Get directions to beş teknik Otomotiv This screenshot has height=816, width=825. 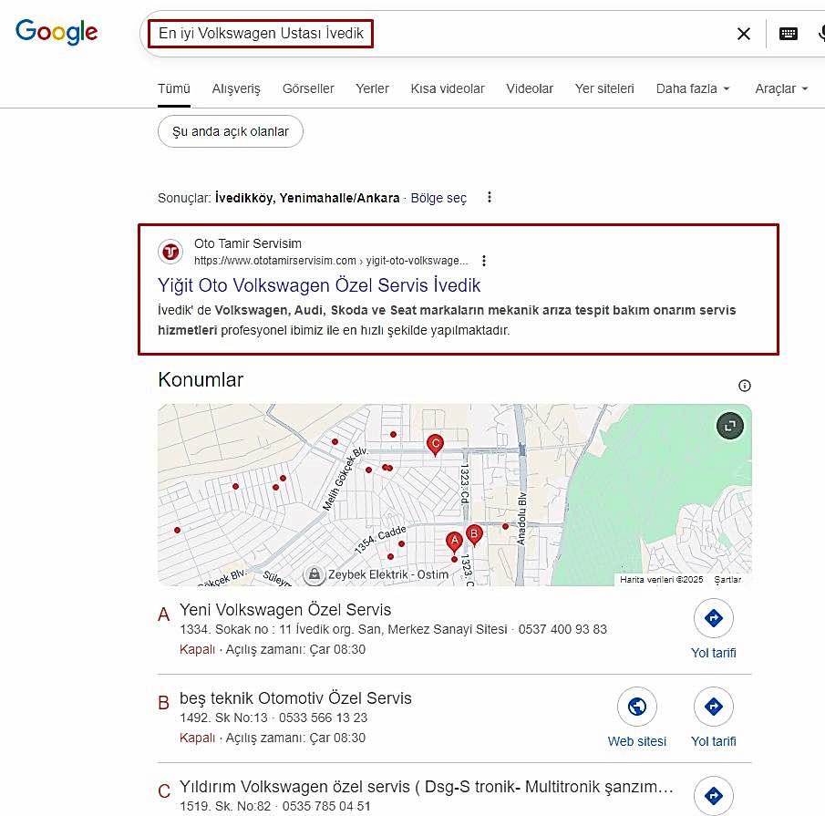coord(713,707)
